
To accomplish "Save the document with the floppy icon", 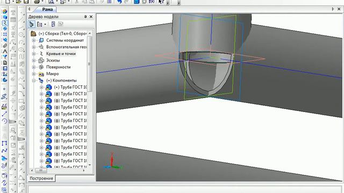I will coord(26,2).
